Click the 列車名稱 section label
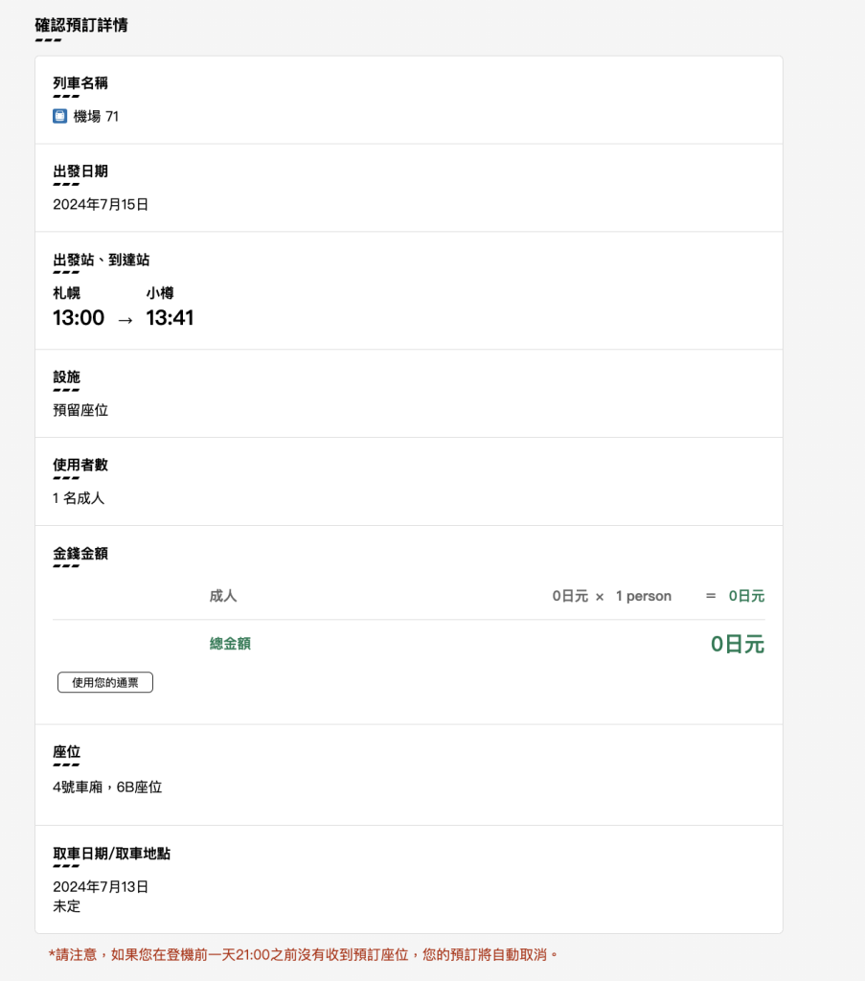Viewport: 865px width, 981px height. pos(80,83)
